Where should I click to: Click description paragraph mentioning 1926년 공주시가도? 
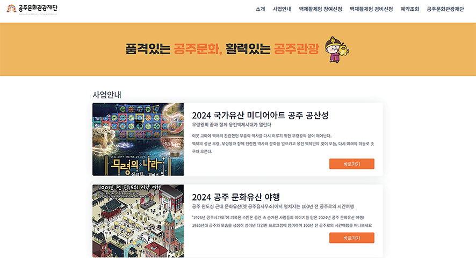pos(282,221)
